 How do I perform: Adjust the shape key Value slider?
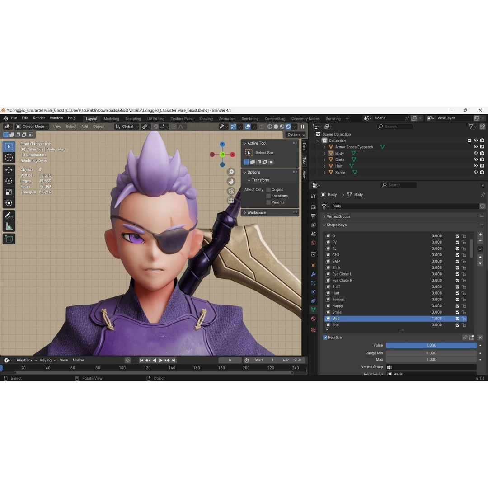pyautogui.click(x=431, y=345)
